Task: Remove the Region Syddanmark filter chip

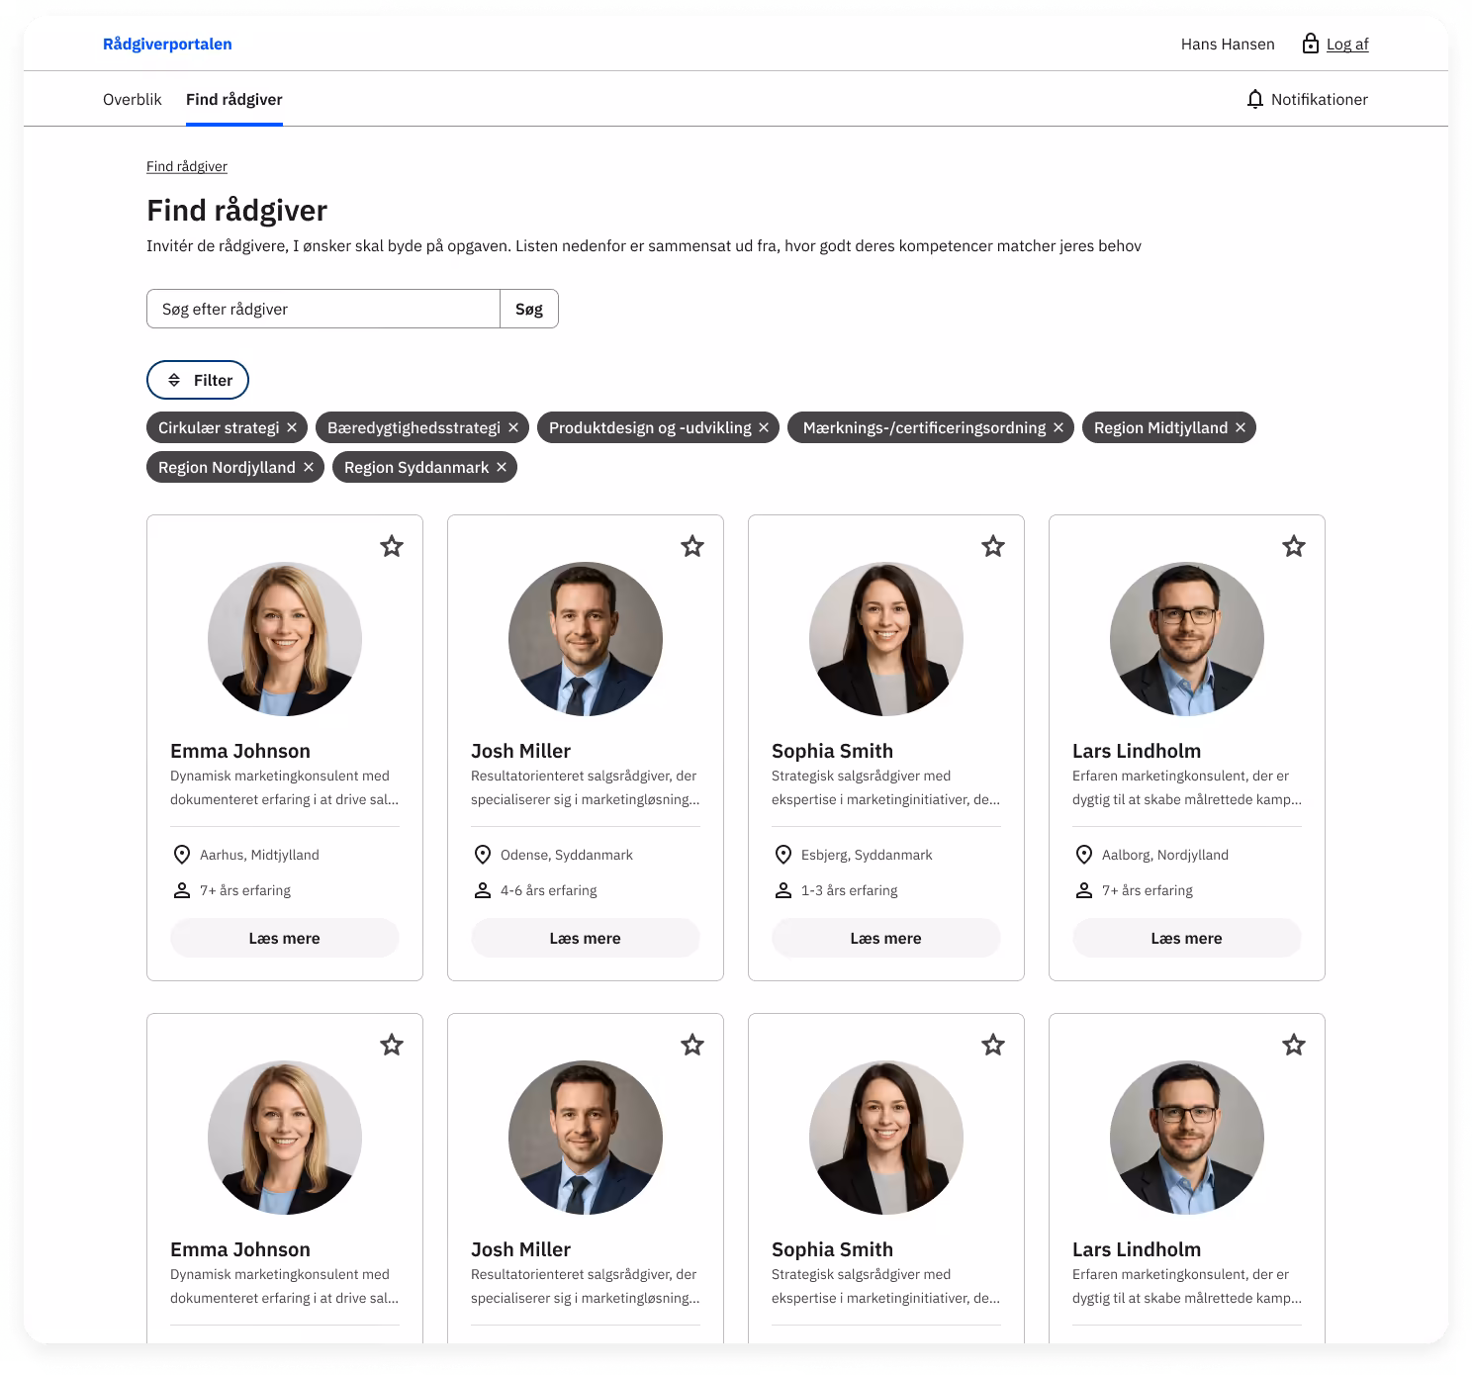Action: click(x=501, y=466)
